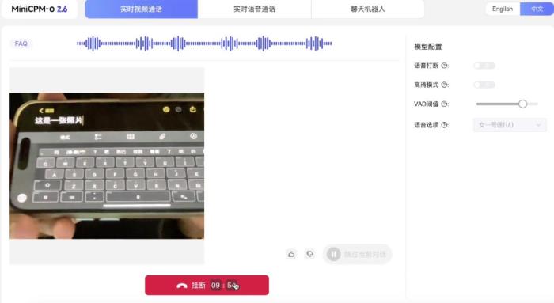Click the pause current conversation button

[x=357, y=254]
